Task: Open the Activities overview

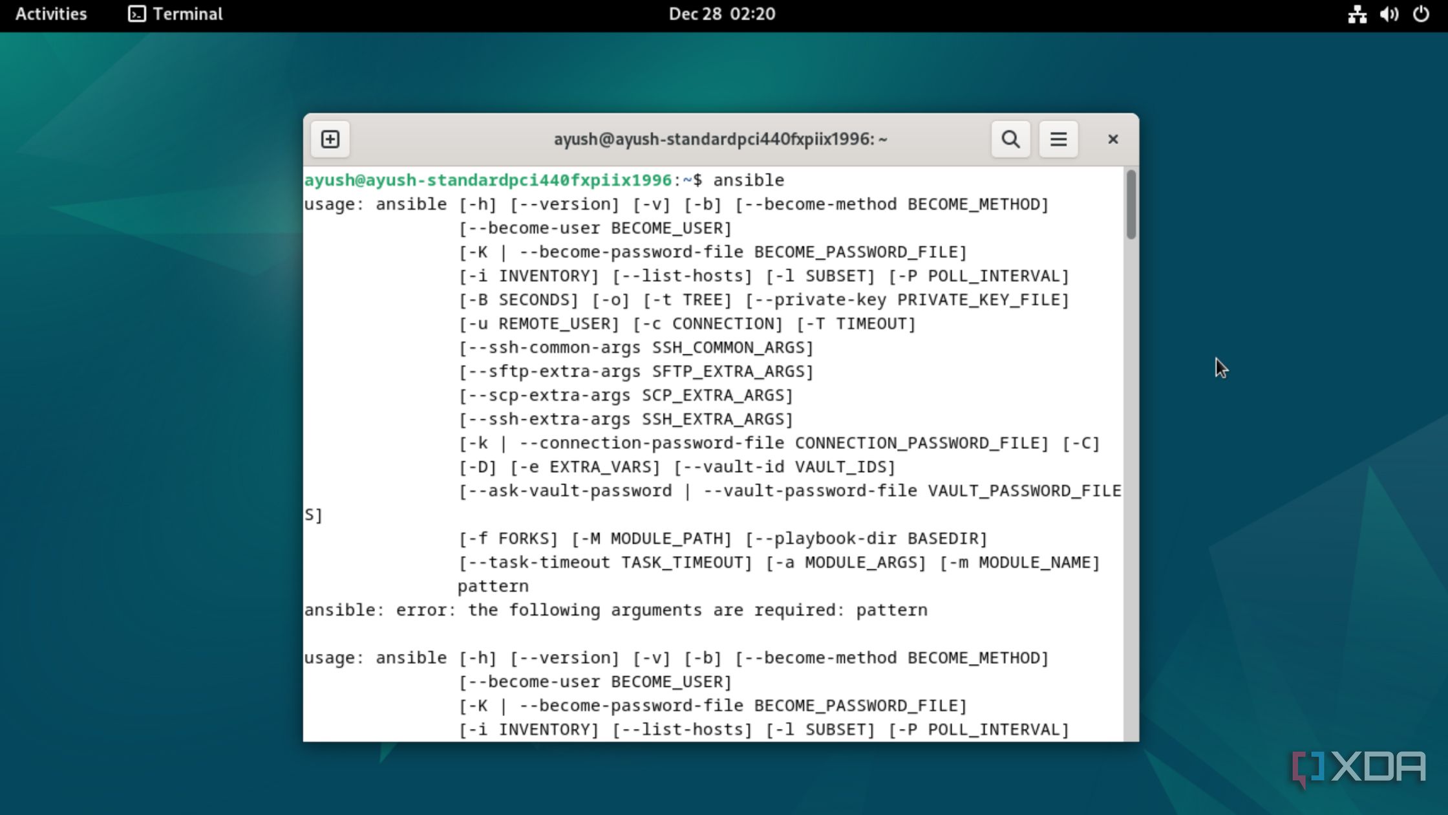Action: [x=50, y=14]
